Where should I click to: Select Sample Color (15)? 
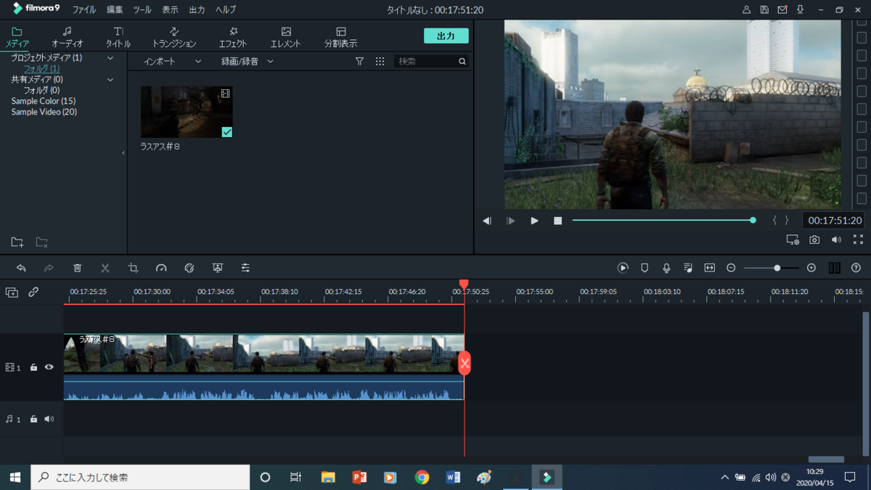pyautogui.click(x=44, y=101)
